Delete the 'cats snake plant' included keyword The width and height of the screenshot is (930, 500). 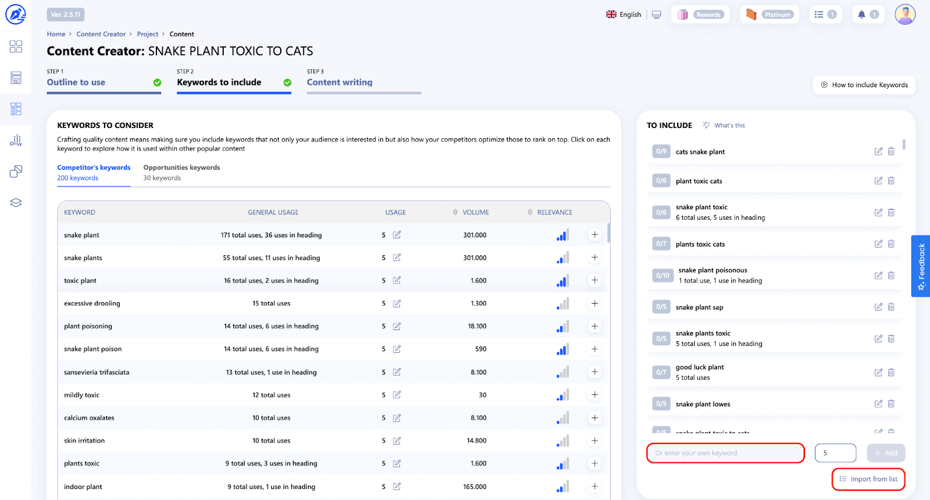(891, 152)
